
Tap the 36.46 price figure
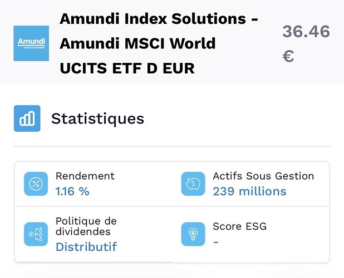[x=306, y=32]
